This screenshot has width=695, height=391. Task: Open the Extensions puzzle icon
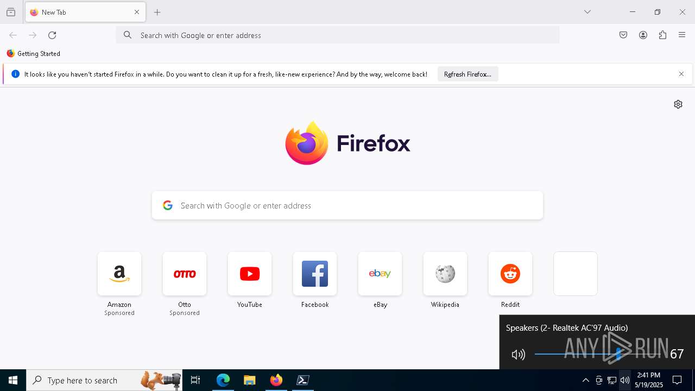click(x=662, y=35)
